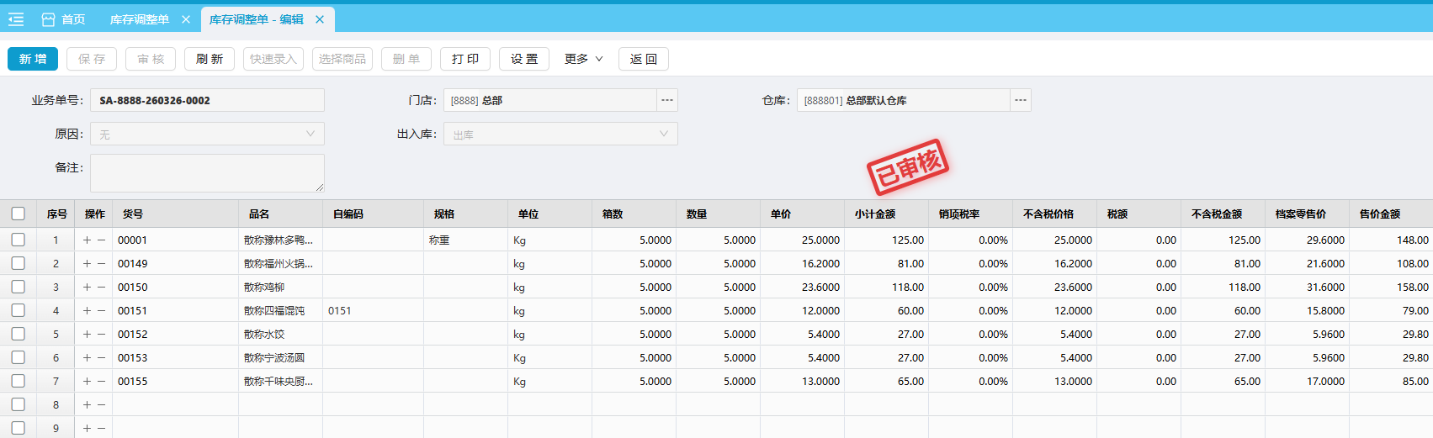Open the 仓库 ellipsis lookup button
Viewport: 1433px width, 438px height.
(x=1021, y=101)
